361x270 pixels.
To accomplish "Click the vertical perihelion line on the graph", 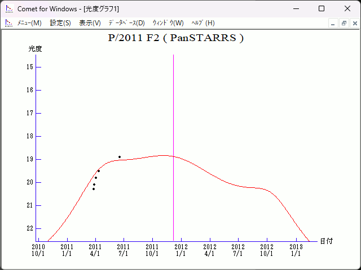I will 173,112.
